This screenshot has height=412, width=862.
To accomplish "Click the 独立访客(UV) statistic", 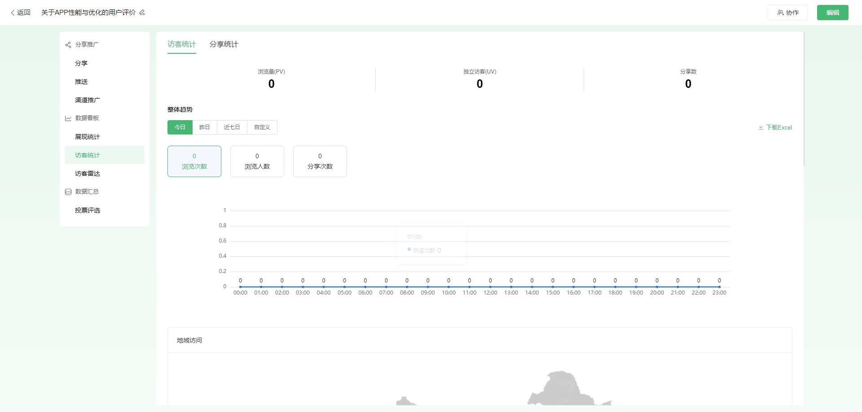I will pyautogui.click(x=480, y=79).
